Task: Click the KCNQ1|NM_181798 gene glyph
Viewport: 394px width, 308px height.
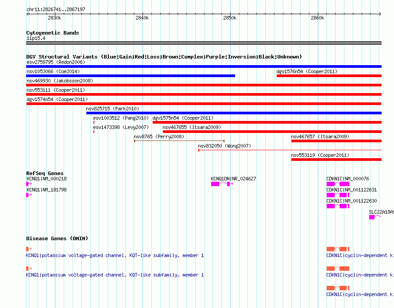Action: click(x=29, y=195)
